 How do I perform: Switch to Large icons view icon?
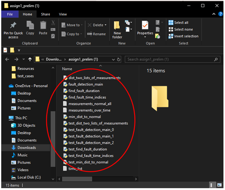(x=219, y=185)
